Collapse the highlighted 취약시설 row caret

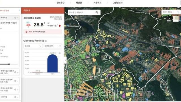[x=18, y=18]
